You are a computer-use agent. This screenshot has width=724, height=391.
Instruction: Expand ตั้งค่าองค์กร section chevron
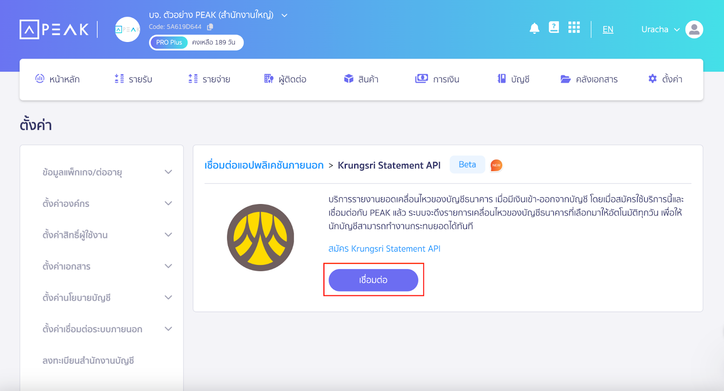(168, 203)
